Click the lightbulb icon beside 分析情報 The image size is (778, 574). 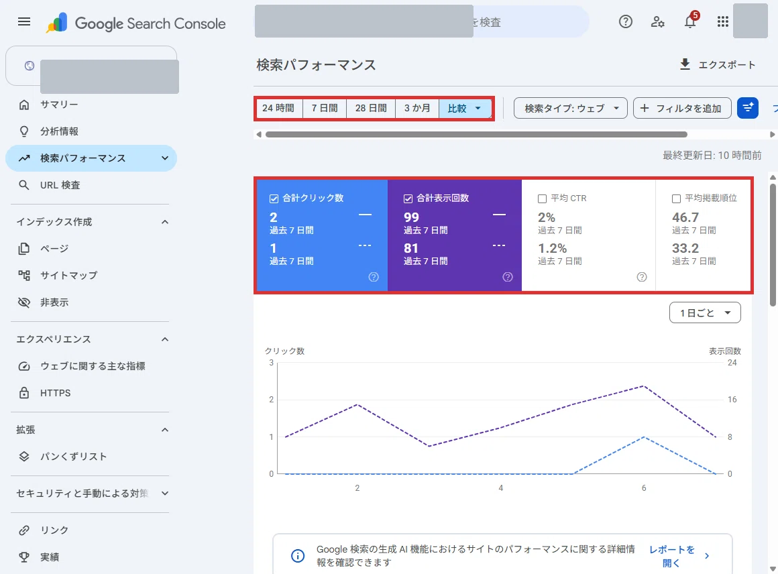tap(24, 131)
